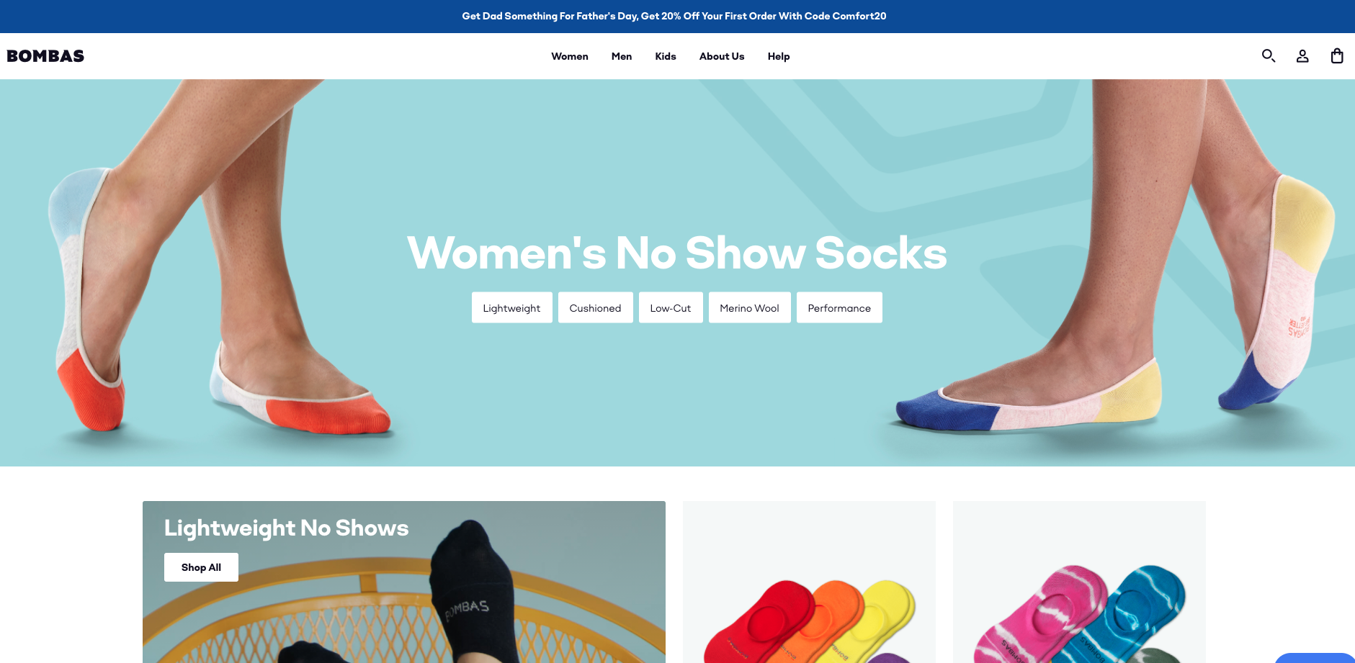Select the Performance filter button
Viewport: 1355px width, 663px height.
click(x=839, y=307)
